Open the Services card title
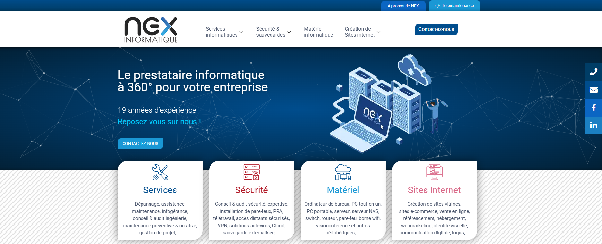This screenshot has width=602, height=244. point(160,190)
